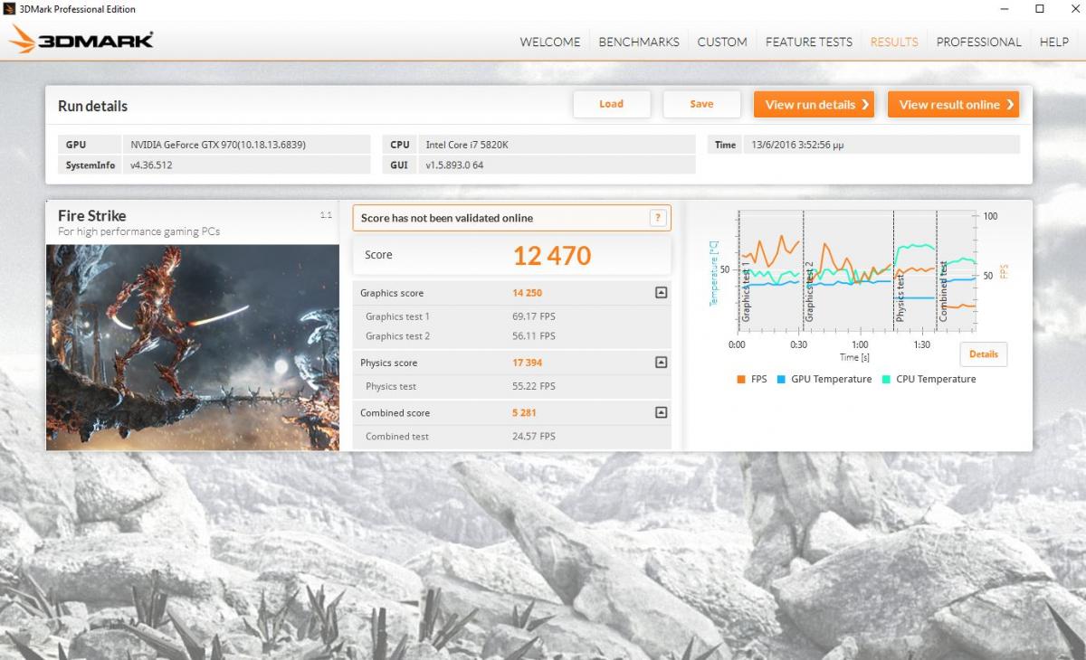Click the Combined score value 5 281
Screen dimensions: 1086x660
(526, 412)
